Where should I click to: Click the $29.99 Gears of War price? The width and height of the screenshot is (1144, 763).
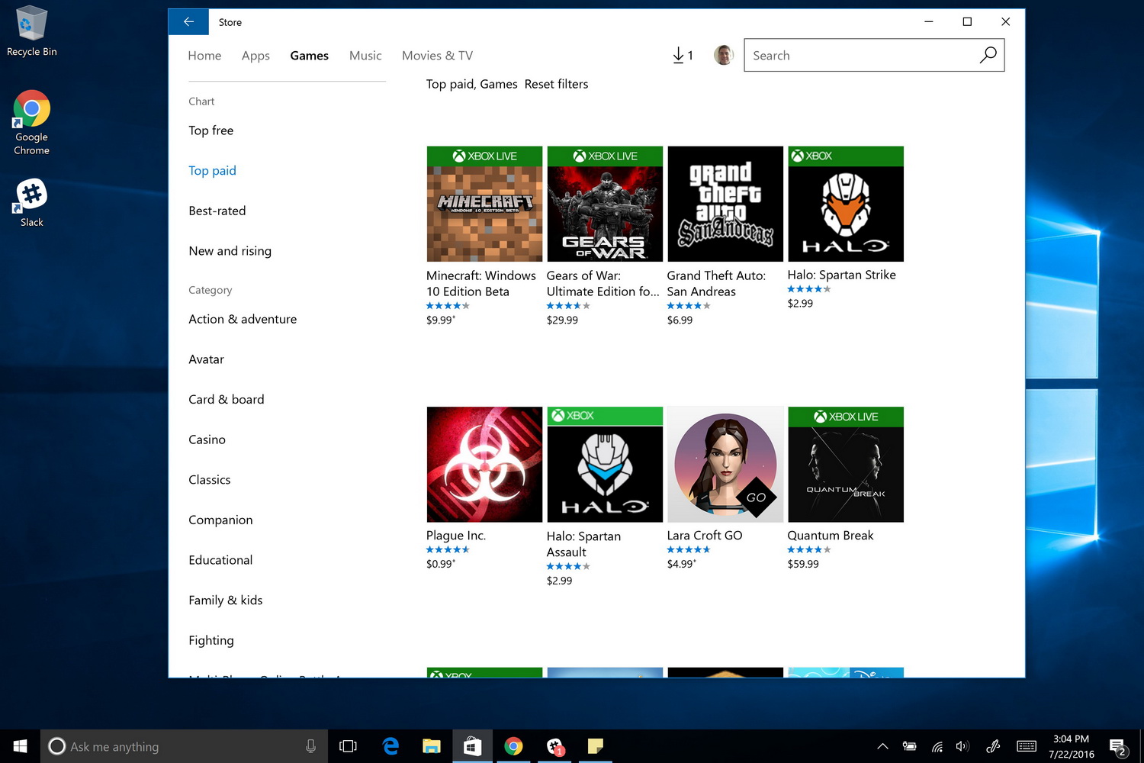tap(562, 320)
